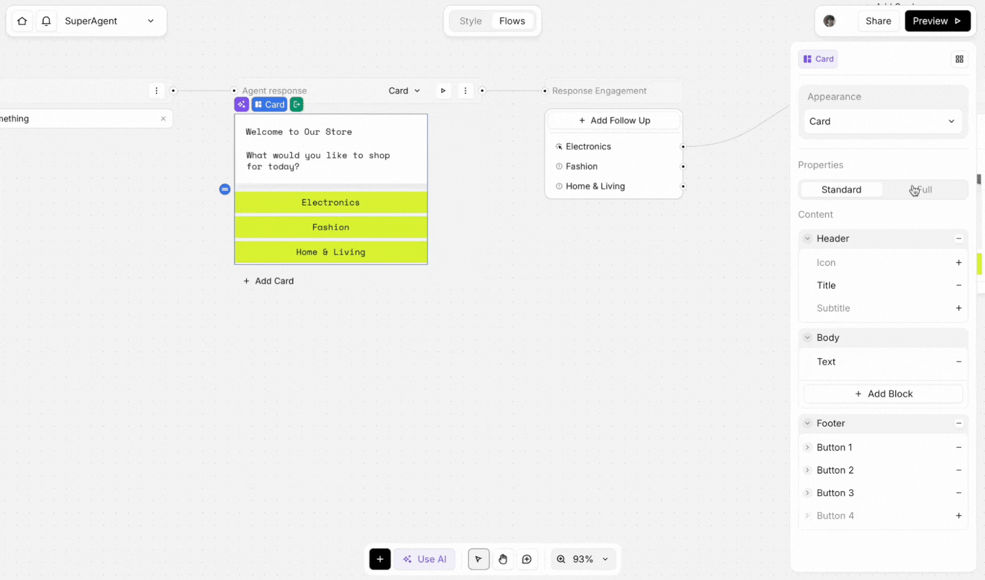
Task: Click the notification bell icon
Action: (x=46, y=21)
